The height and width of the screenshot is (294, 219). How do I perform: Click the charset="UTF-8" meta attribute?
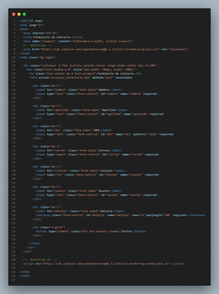point(44,33)
